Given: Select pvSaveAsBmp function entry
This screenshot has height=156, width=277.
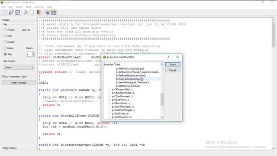Looking at the screenshot, I should (x=132, y=82).
